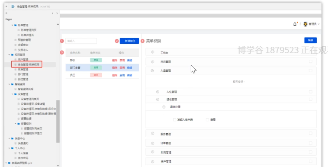Click the 设备管理 folder icon

[16, 94]
